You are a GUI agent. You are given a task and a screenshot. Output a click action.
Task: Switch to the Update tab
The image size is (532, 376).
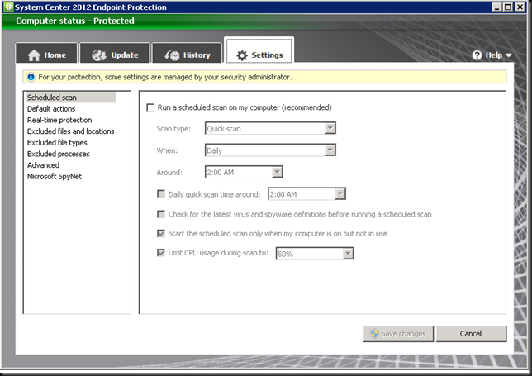click(x=115, y=53)
